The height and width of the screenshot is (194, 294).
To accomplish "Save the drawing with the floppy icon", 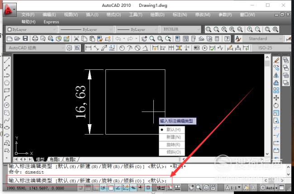I will pos(25,39).
